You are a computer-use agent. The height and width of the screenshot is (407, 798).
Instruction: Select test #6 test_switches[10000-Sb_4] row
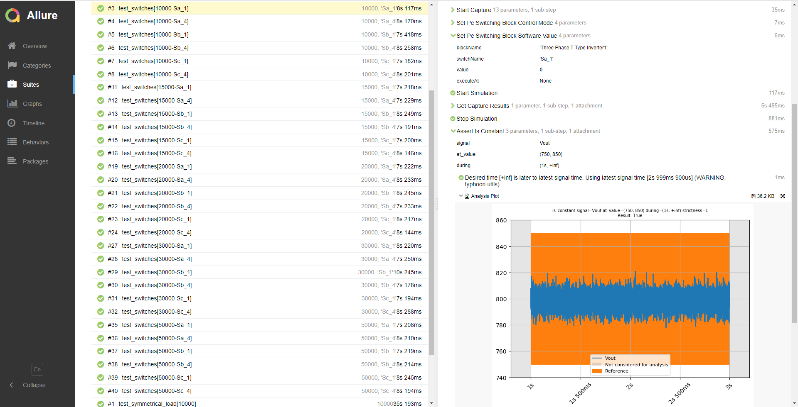pos(260,48)
